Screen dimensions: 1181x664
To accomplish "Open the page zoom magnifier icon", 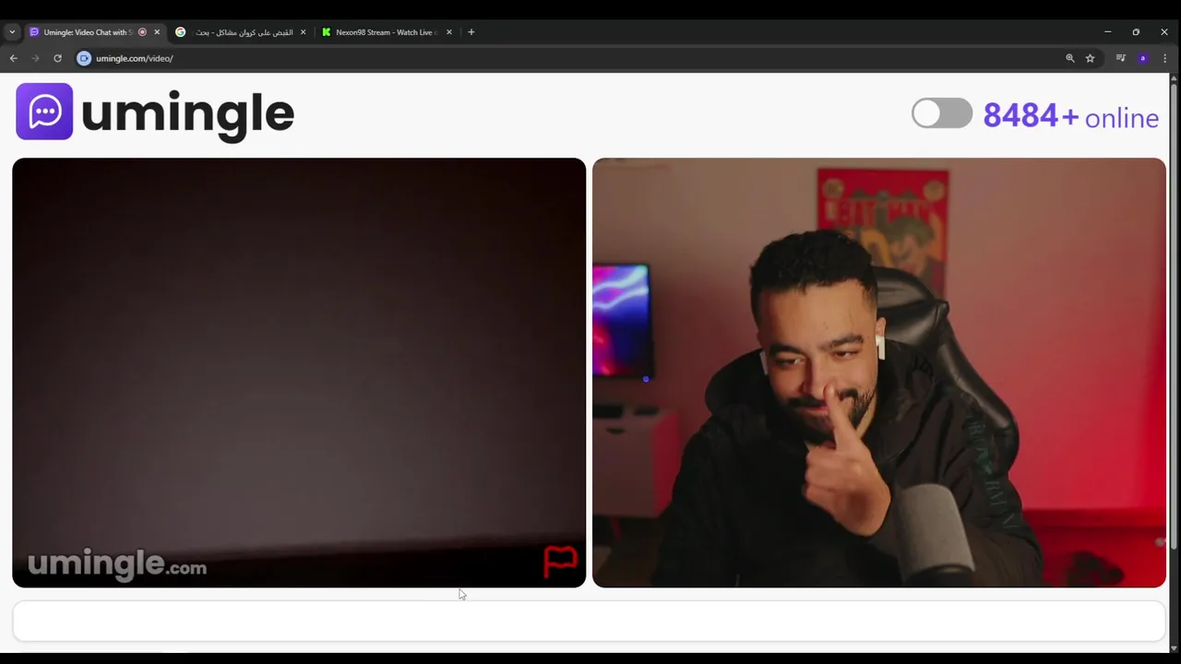I will tap(1070, 58).
